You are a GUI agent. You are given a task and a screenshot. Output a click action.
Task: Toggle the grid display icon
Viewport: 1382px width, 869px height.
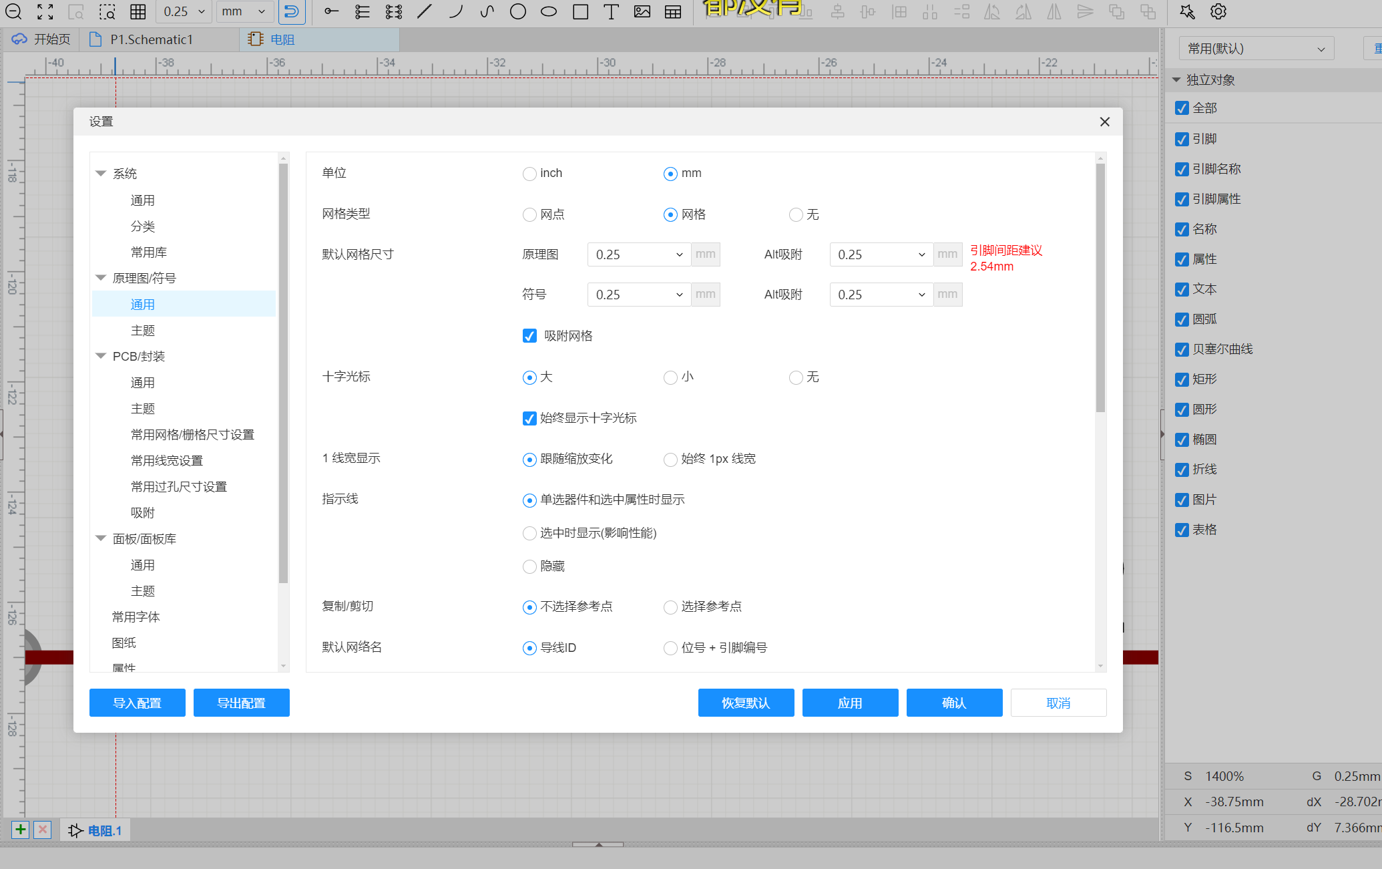[138, 11]
